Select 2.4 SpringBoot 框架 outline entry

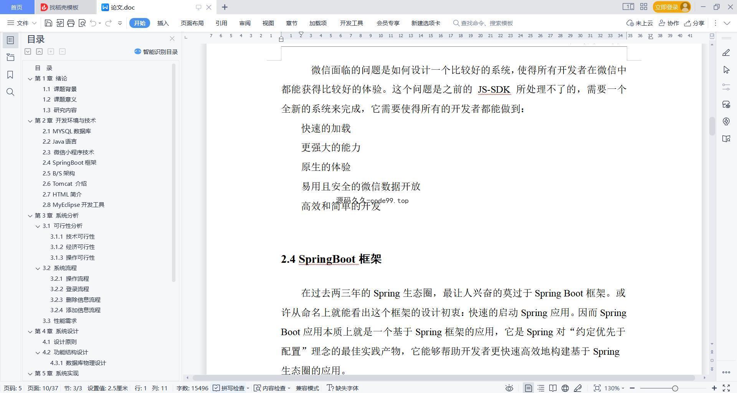click(x=69, y=162)
